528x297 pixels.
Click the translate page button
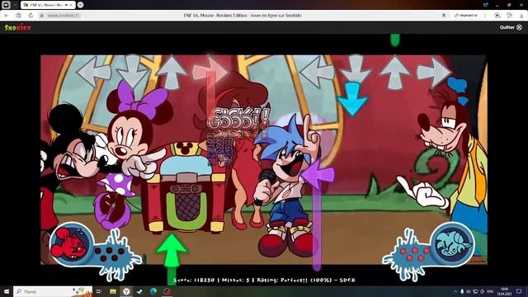pyautogui.click(x=466, y=15)
